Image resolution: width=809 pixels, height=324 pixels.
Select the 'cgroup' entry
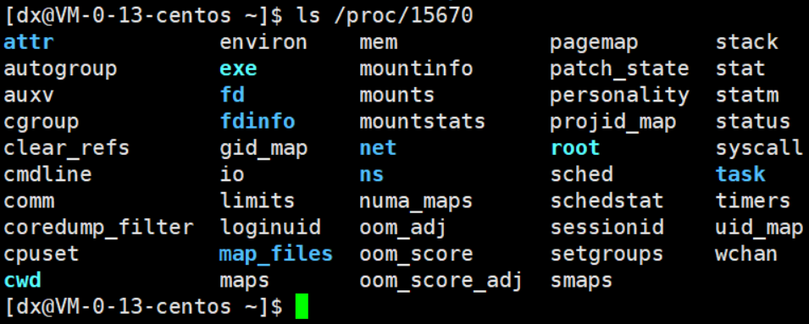[x=42, y=123]
